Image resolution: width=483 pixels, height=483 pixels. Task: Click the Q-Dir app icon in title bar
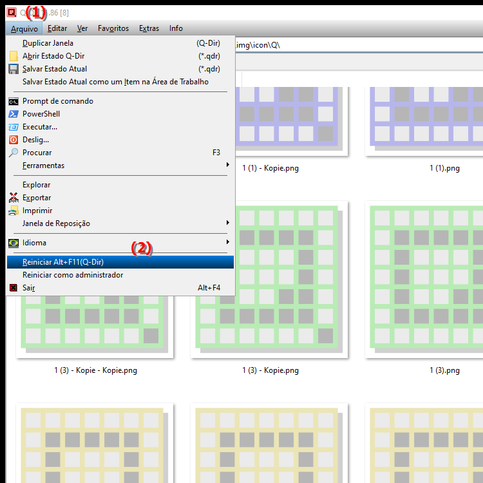[12, 12]
